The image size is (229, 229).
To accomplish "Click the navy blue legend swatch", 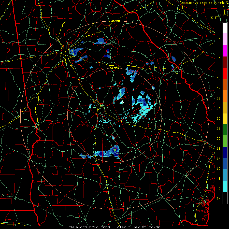I will 225,152.
